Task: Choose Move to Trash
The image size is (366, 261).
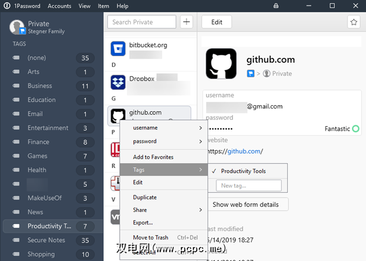Action: 164,238
